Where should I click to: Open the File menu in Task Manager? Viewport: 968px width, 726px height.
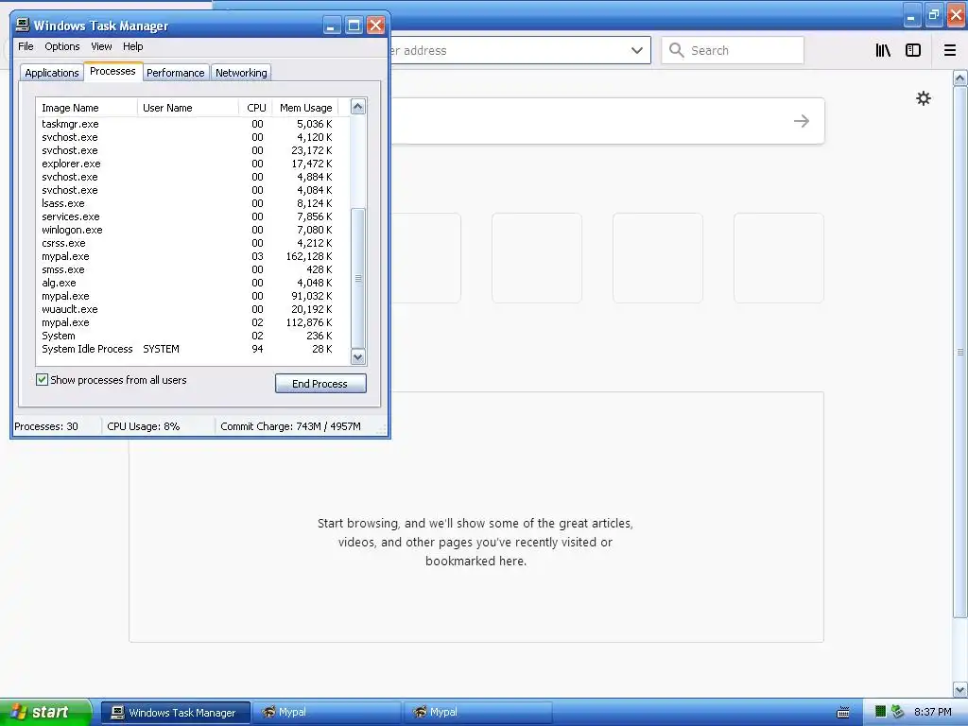pos(26,46)
